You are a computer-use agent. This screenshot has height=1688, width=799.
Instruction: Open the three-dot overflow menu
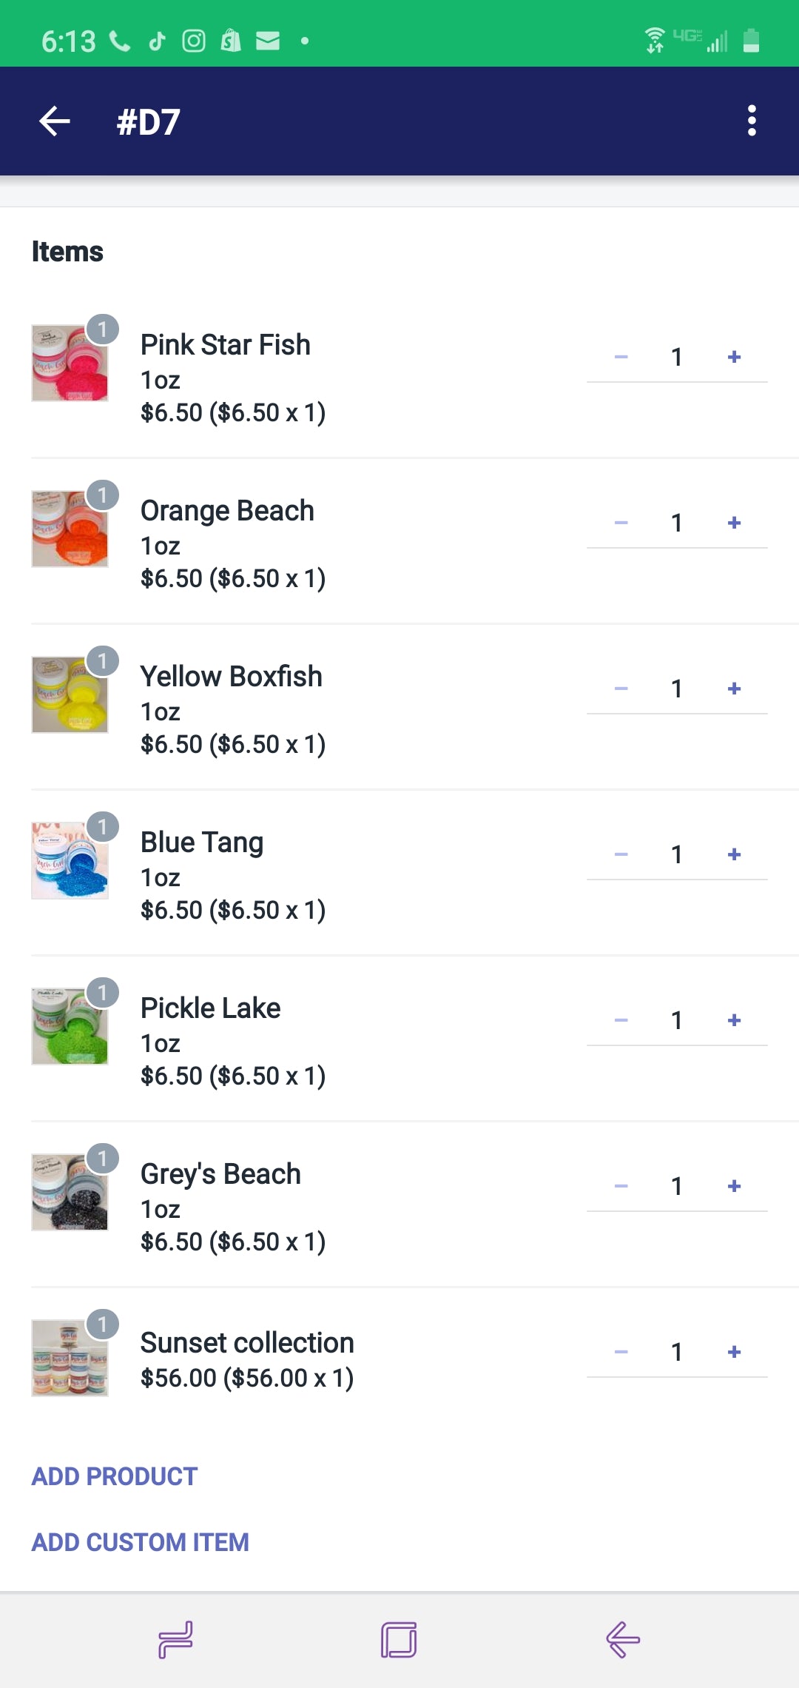(x=752, y=121)
